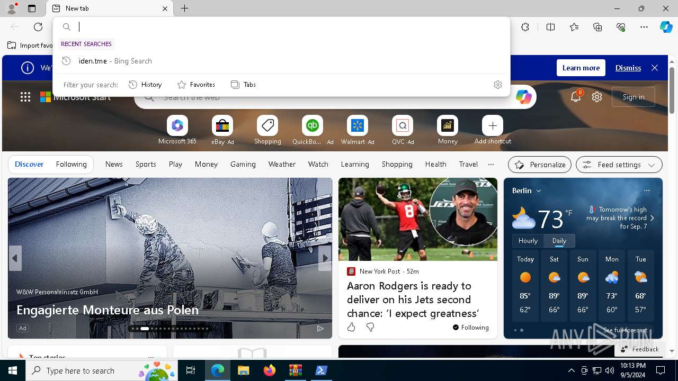
Task: Switch weather view to Hourly
Action: click(x=528, y=241)
